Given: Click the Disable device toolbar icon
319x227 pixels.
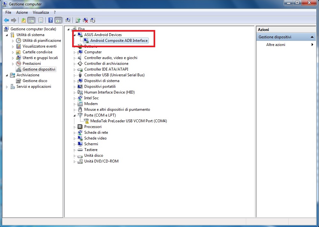Looking at the screenshot, I should 93,20.
